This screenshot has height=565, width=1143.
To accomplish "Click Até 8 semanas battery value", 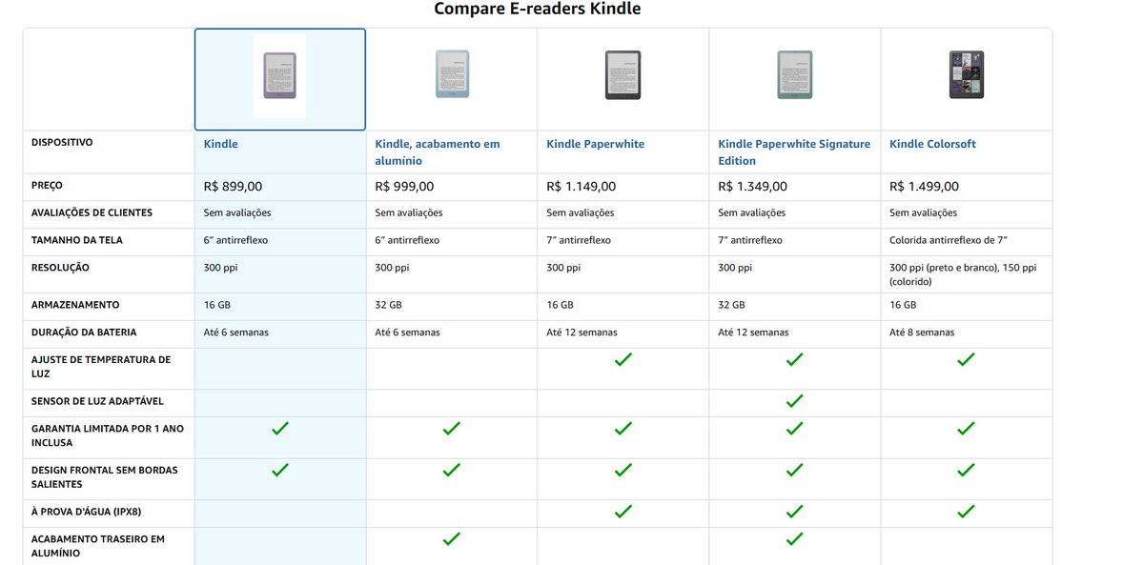I will tap(922, 333).
